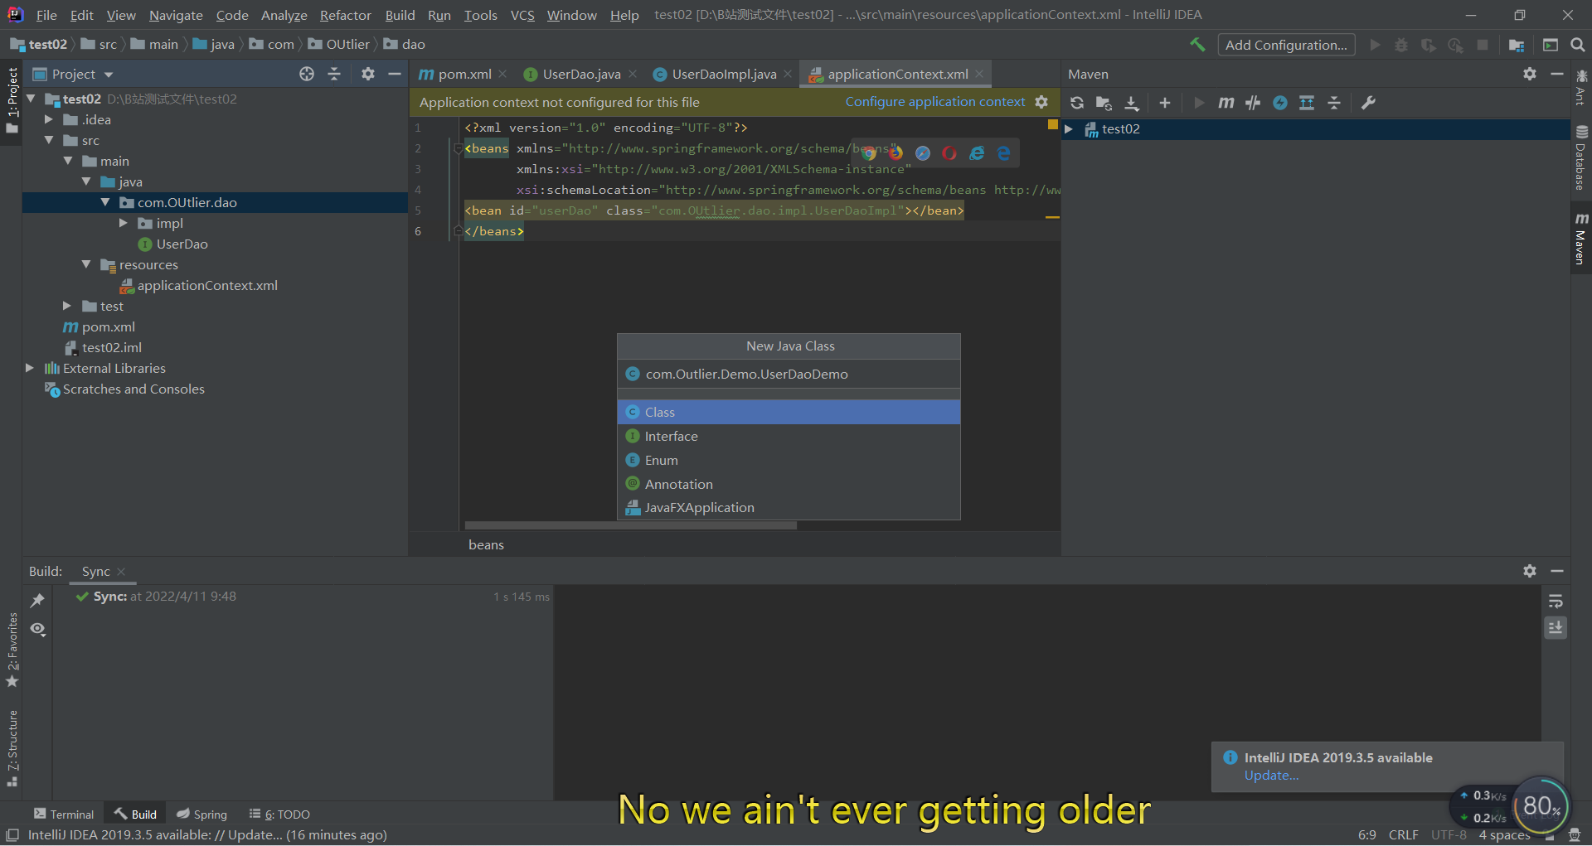Open Maven panel gear options
1592x846 pixels.
click(x=1530, y=74)
